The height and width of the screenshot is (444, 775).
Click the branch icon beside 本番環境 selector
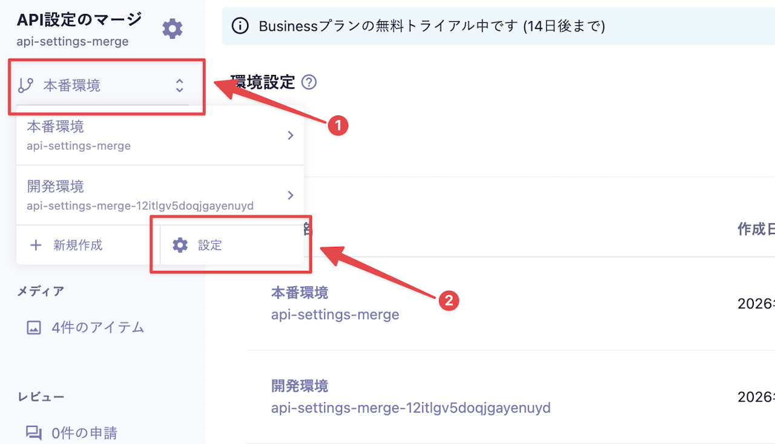coord(25,85)
